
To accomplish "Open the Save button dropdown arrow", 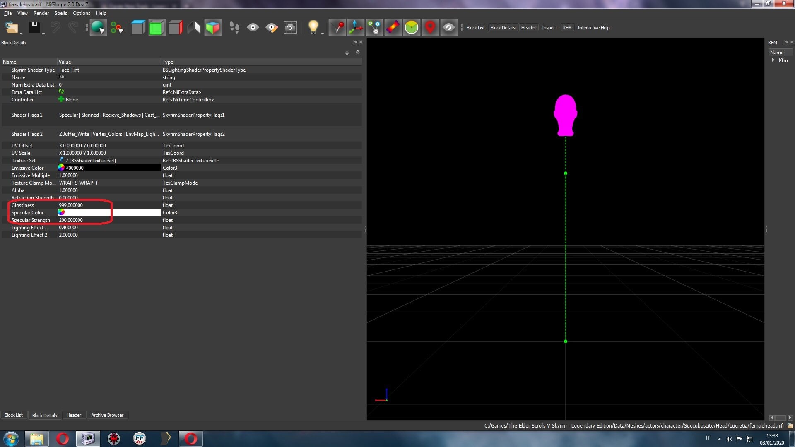I will [43, 33].
